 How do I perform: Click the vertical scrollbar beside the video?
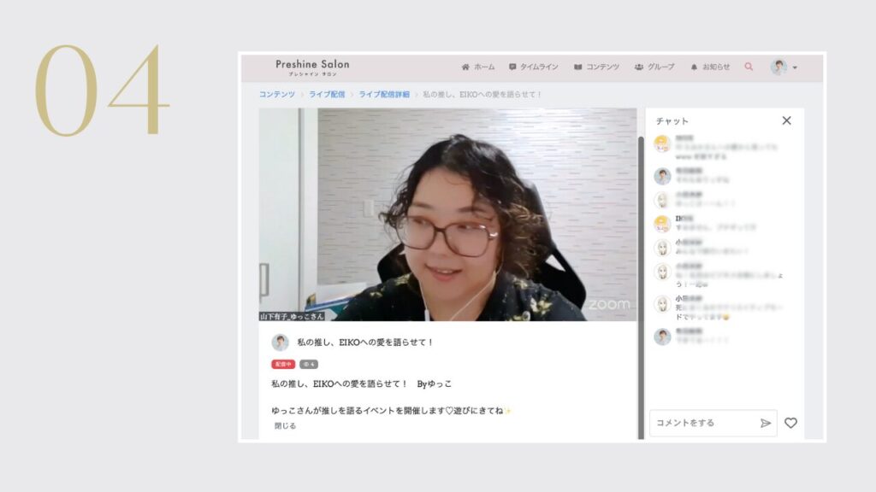(641, 282)
